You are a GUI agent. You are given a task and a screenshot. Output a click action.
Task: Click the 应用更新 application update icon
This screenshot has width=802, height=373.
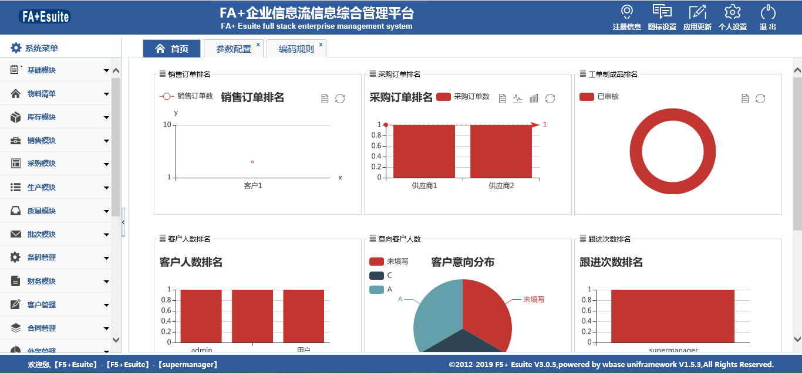point(697,12)
